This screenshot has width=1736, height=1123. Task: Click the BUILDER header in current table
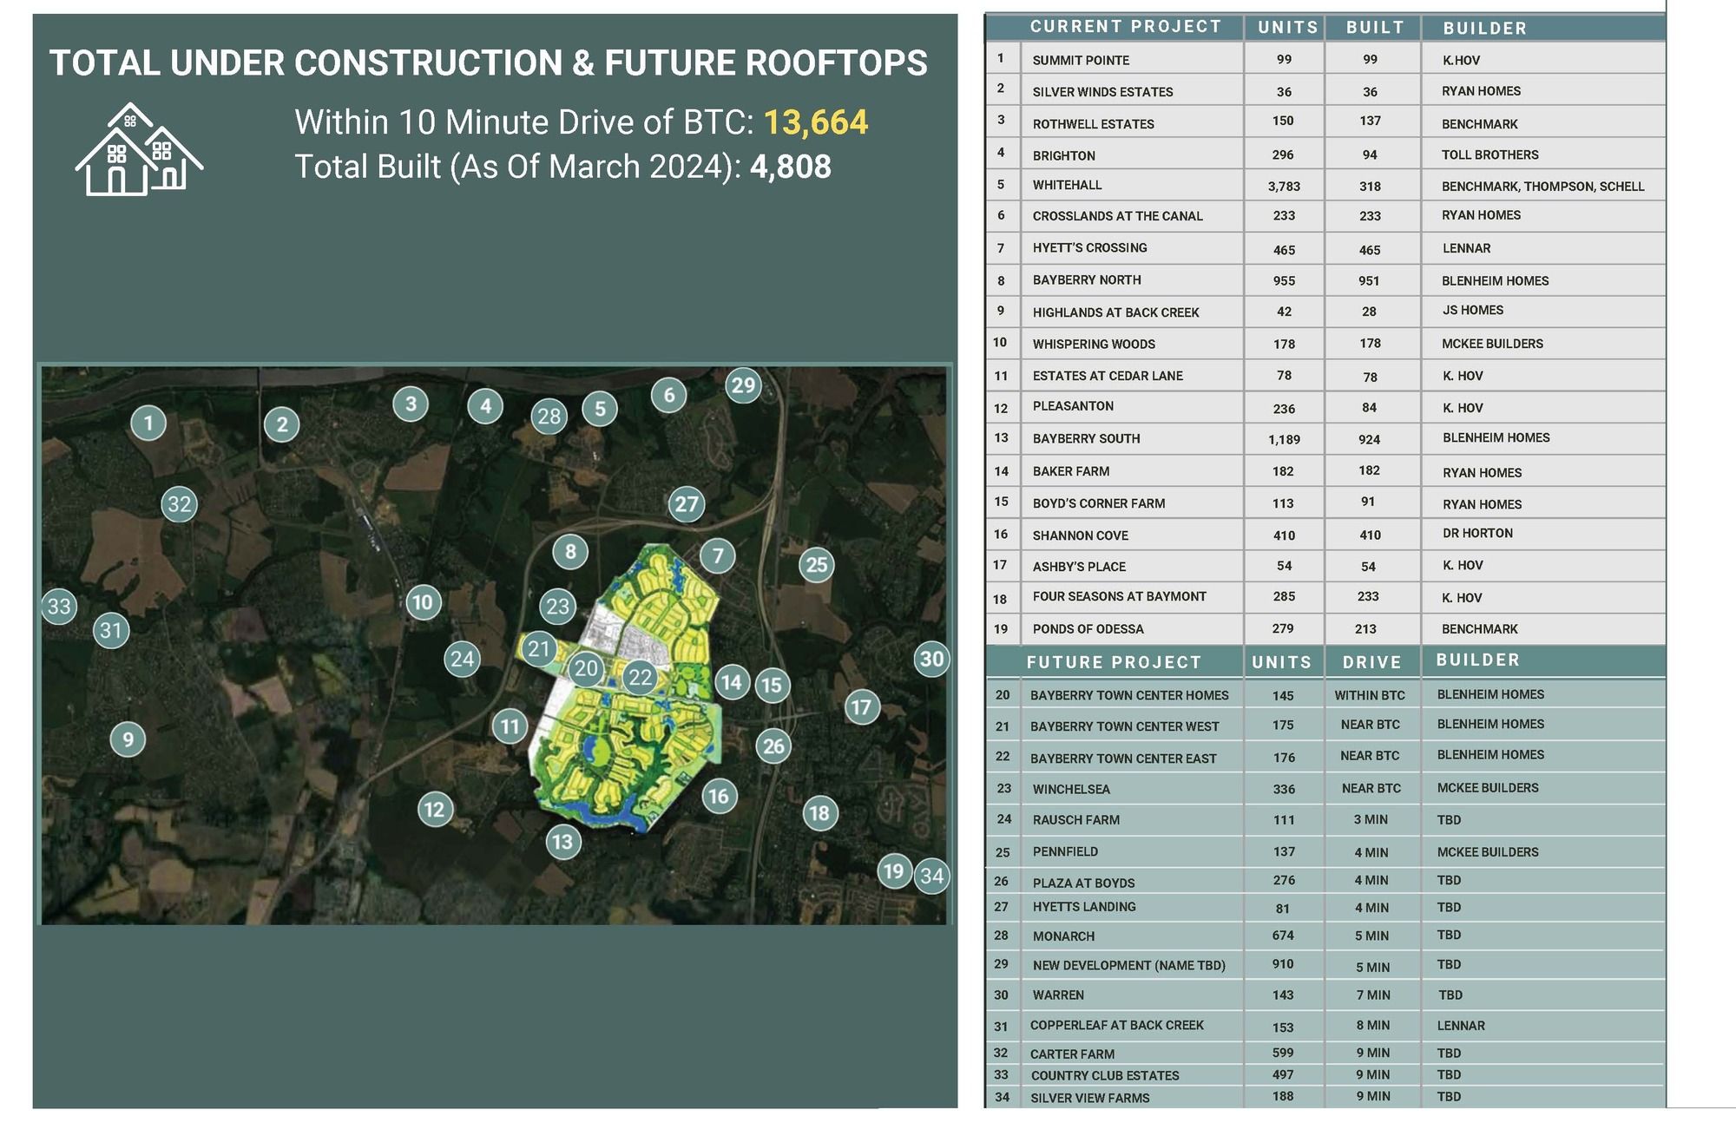1484,28
